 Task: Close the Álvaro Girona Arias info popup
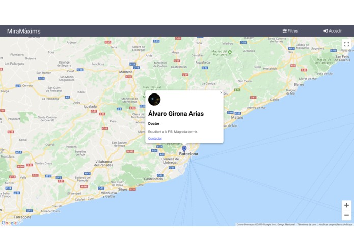pyautogui.click(x=221, y=92)
